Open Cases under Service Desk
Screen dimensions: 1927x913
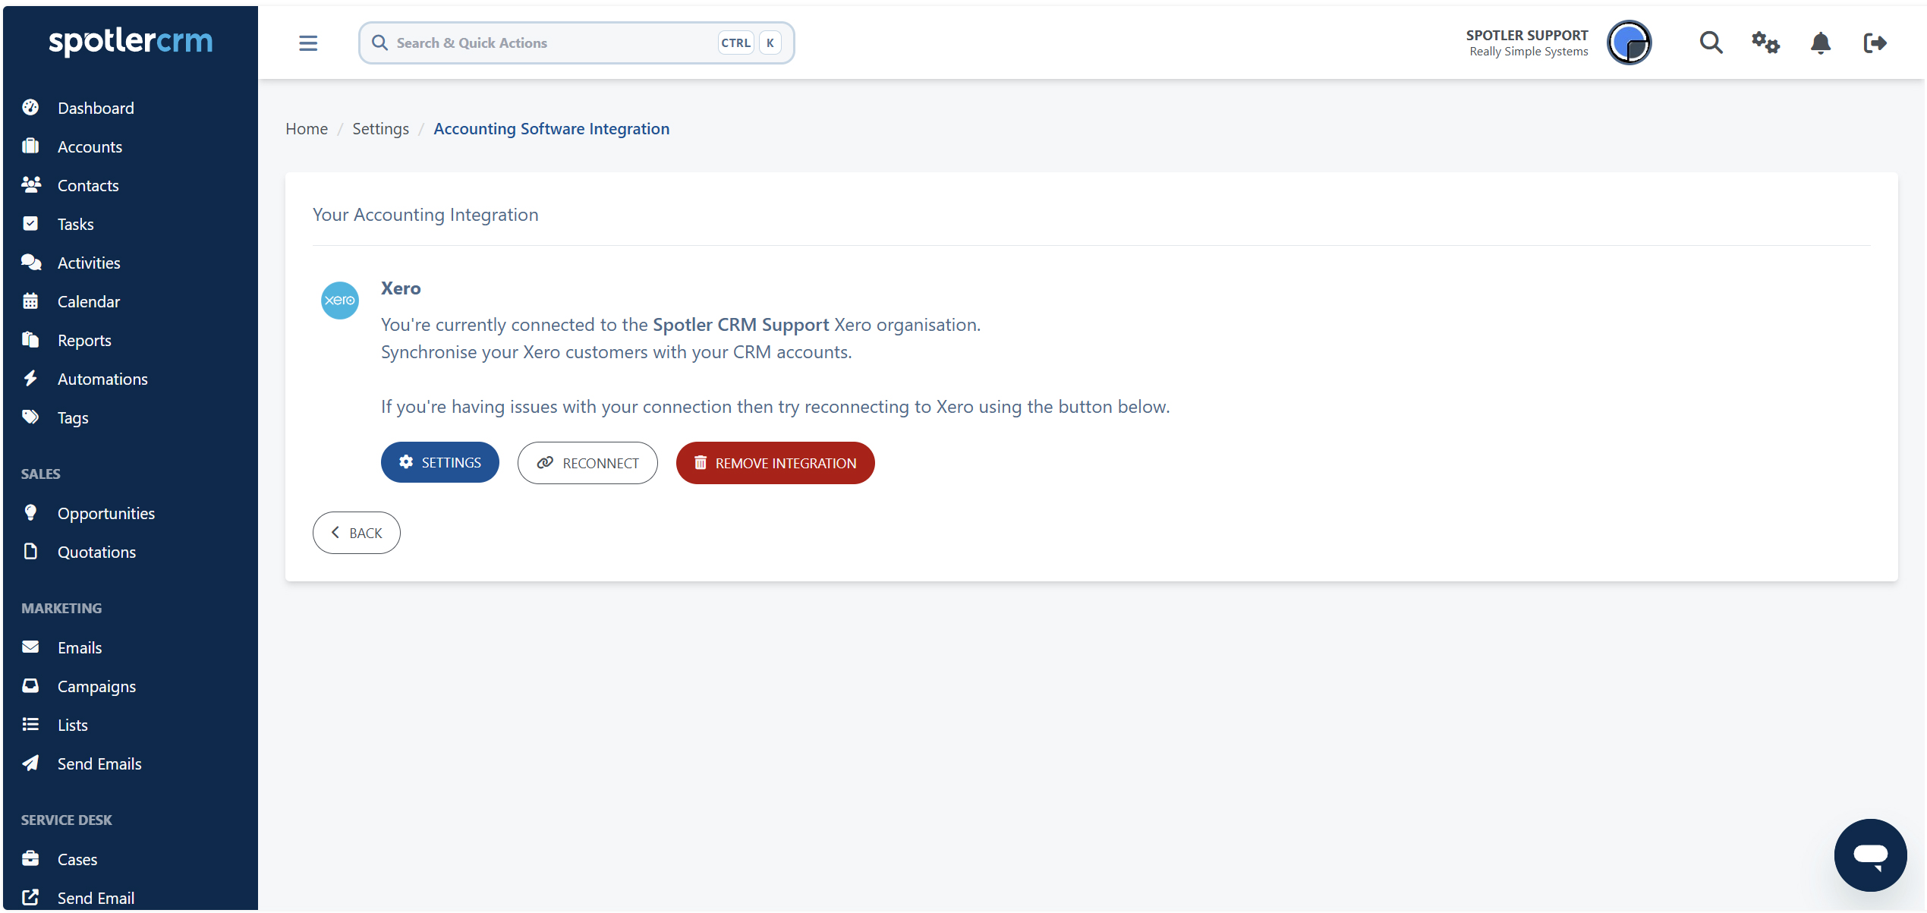(77, 859)
